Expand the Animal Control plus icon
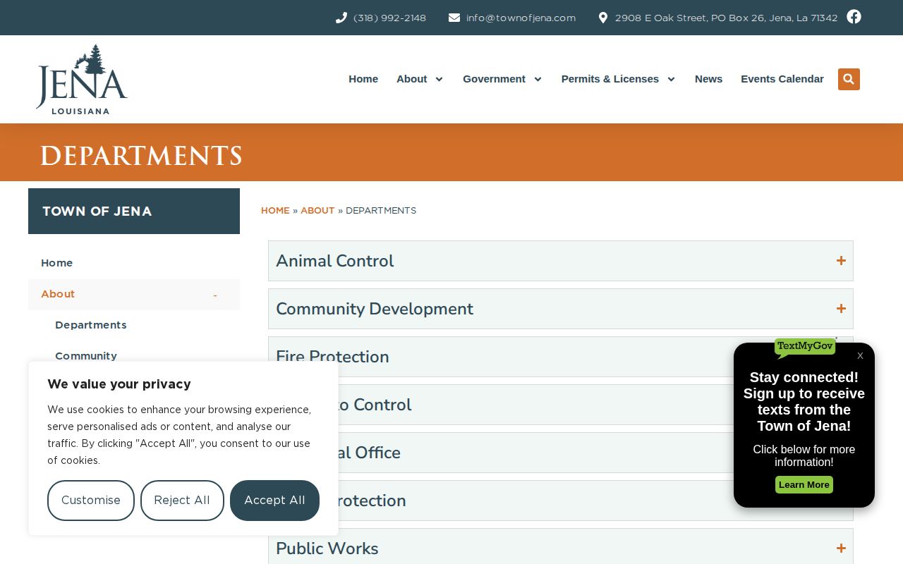Screen dimensions: 903x564 pyautogui.click(x=841, y=261)
